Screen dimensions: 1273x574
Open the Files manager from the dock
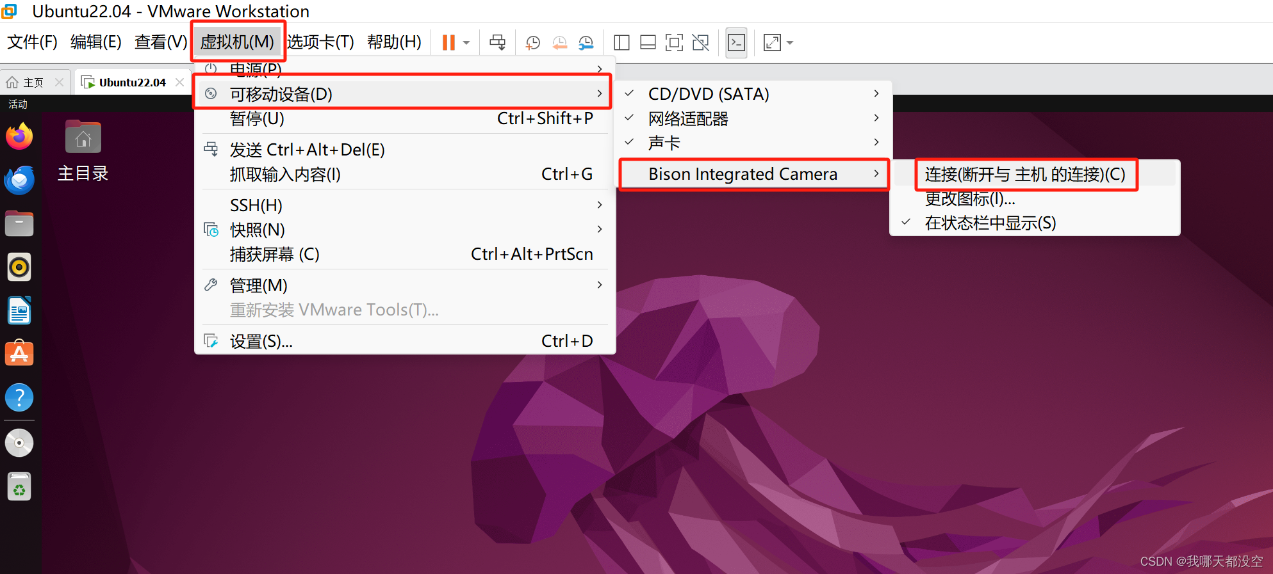click(19, 224)
